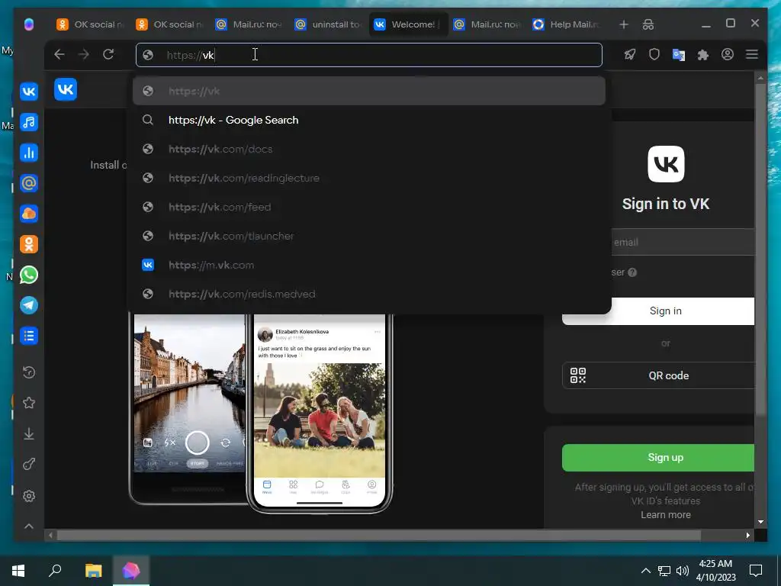Select 'https://vk - Google Search' suggestion
This screenshot has height=586, width=781.
point(368,120)
